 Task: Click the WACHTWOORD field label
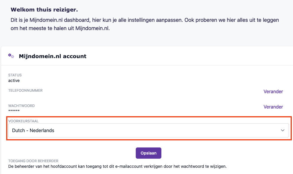click(21, 106)
